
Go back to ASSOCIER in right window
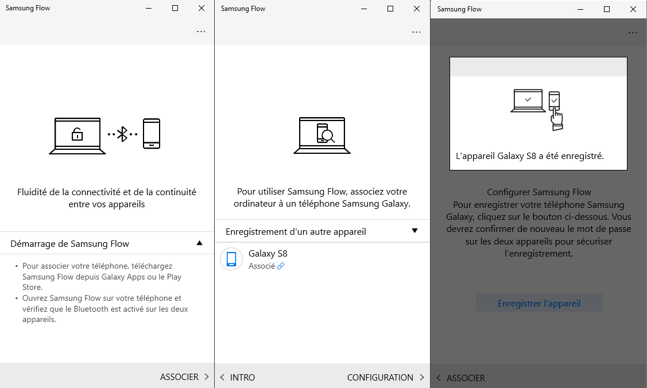tap(460, 378)
